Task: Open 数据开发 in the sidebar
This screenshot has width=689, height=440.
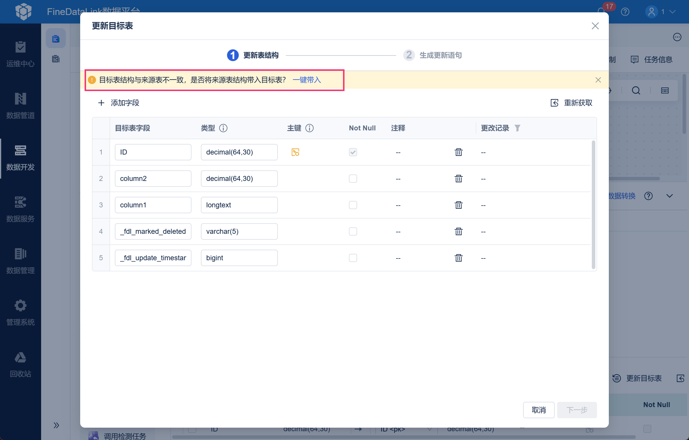Action: click(x=21, y=158)
